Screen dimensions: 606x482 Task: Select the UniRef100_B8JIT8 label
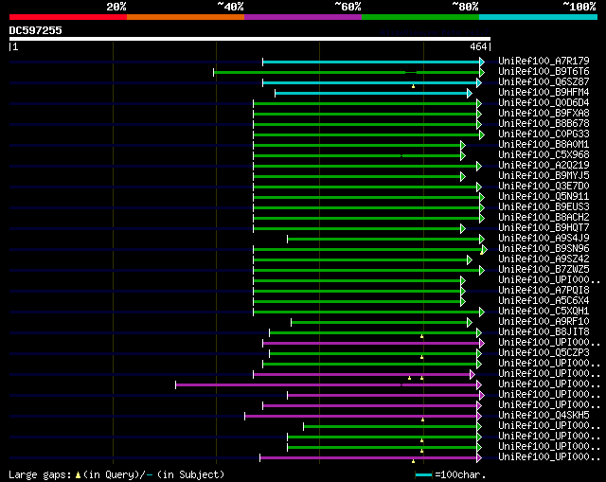[x=544, y=332]
